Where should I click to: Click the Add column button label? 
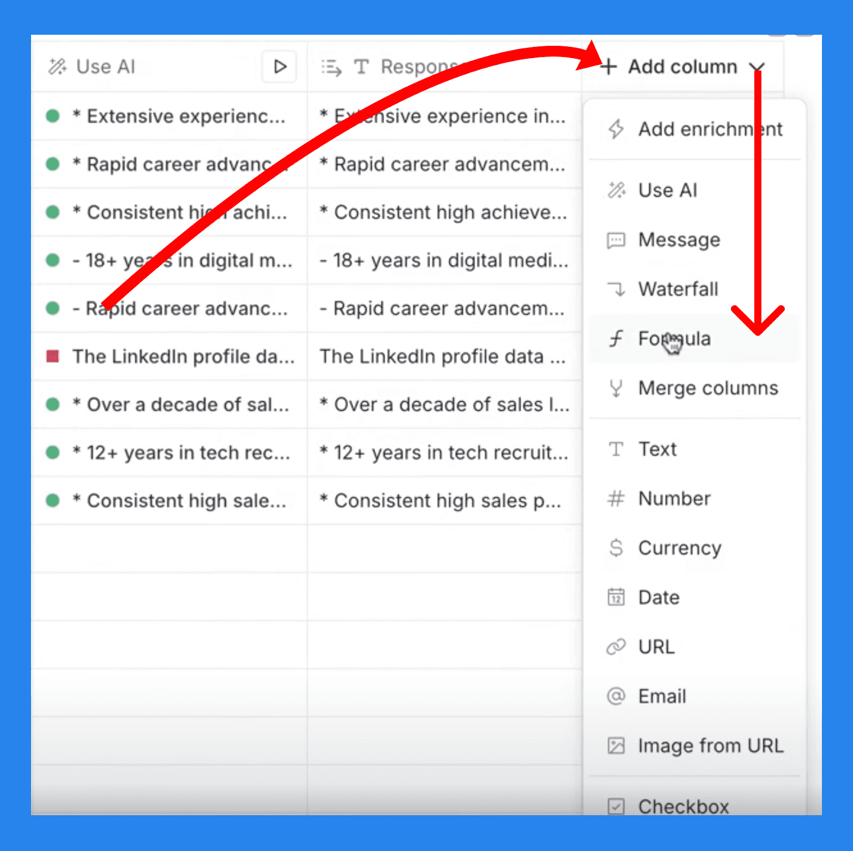click(682, 67)
